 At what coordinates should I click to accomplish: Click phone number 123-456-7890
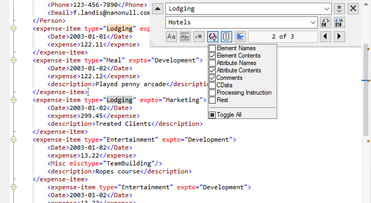pyautogui.click(x=95, y=5)
